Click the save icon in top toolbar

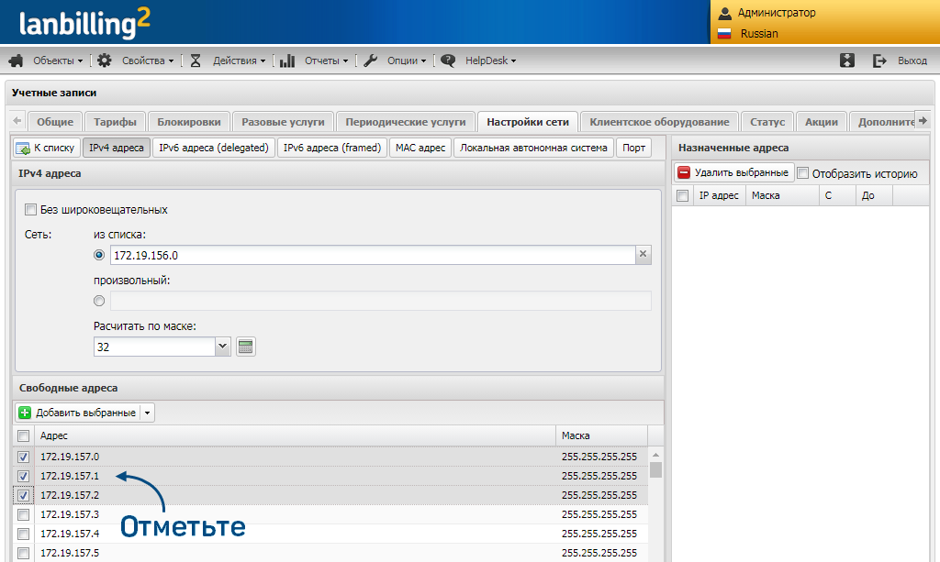click(x=847, y=61)
